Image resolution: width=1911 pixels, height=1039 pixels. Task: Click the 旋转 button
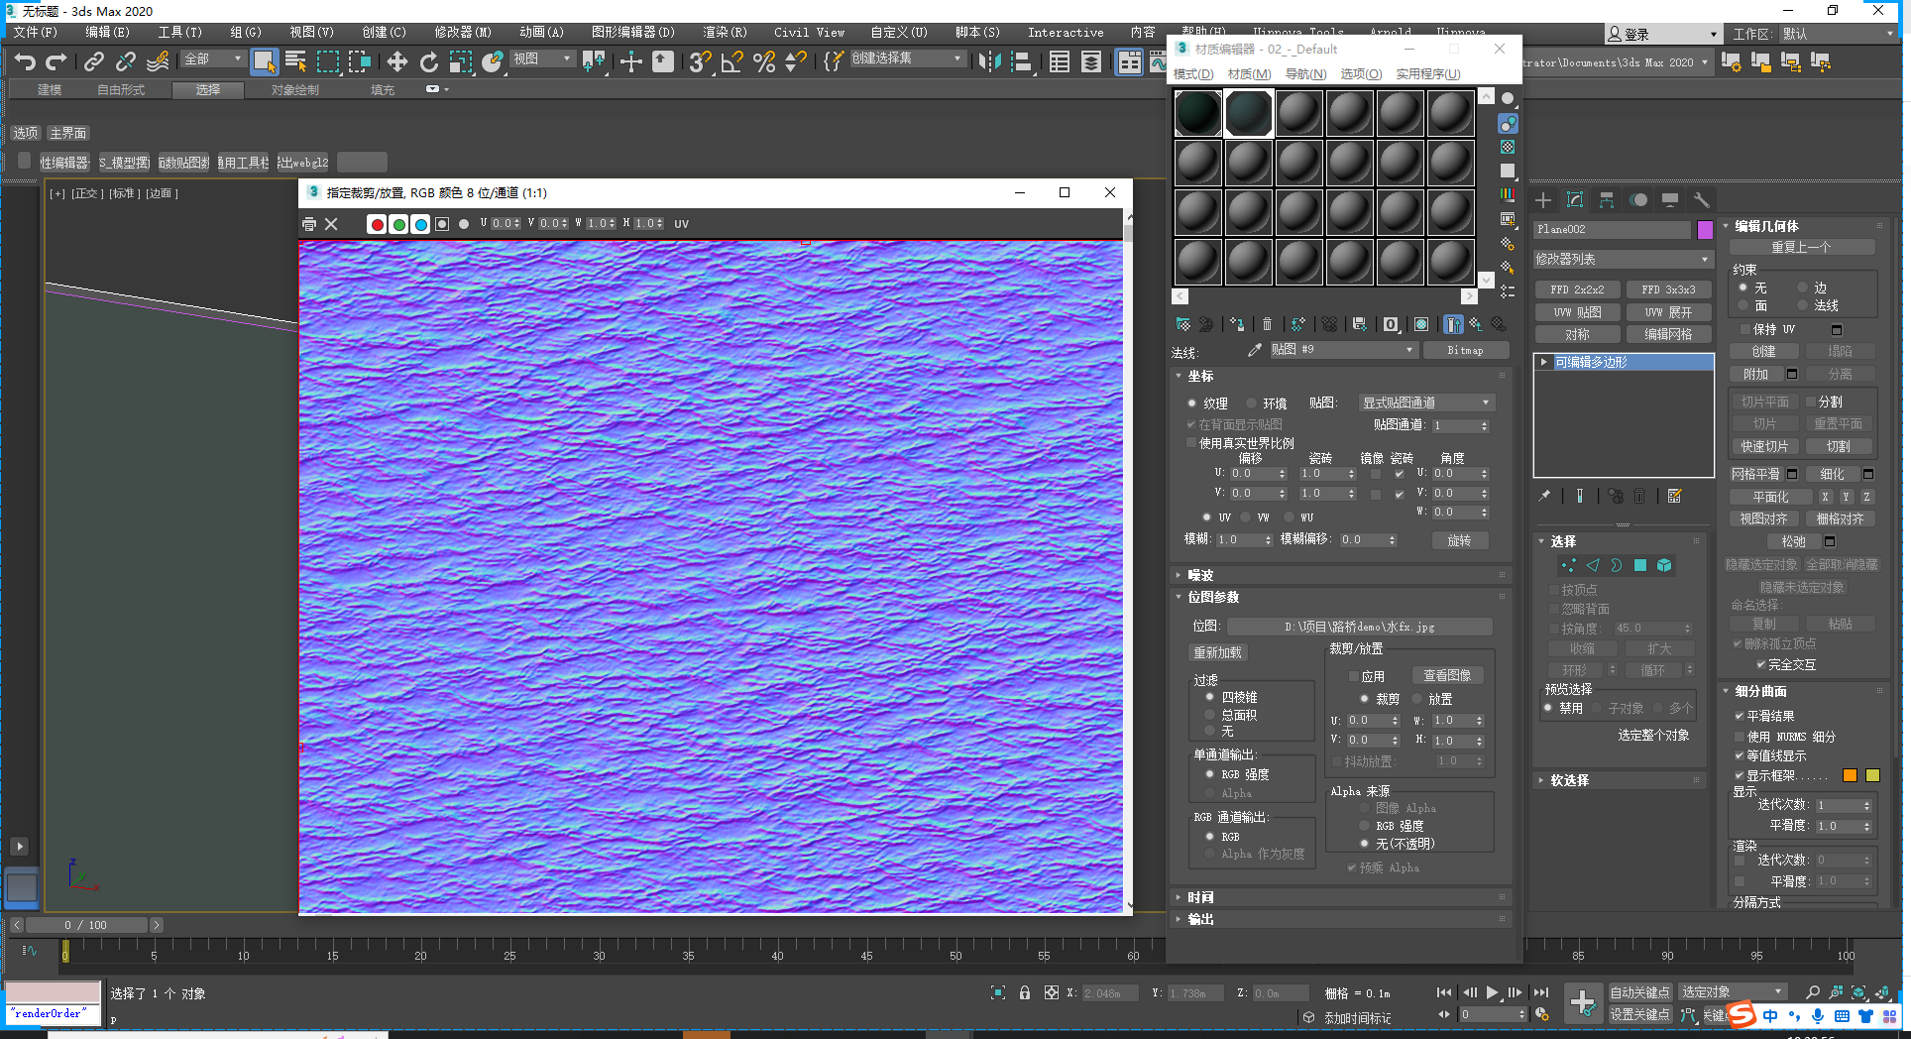click(1459, 540)
